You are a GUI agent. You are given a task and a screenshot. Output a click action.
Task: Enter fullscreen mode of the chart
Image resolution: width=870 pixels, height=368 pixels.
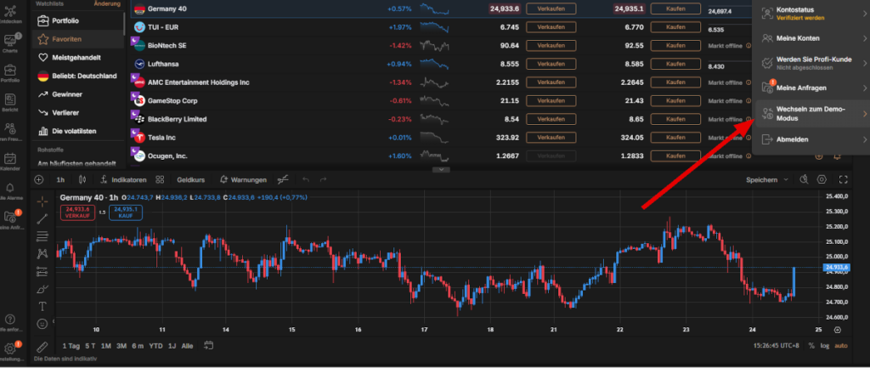point(844,179)
